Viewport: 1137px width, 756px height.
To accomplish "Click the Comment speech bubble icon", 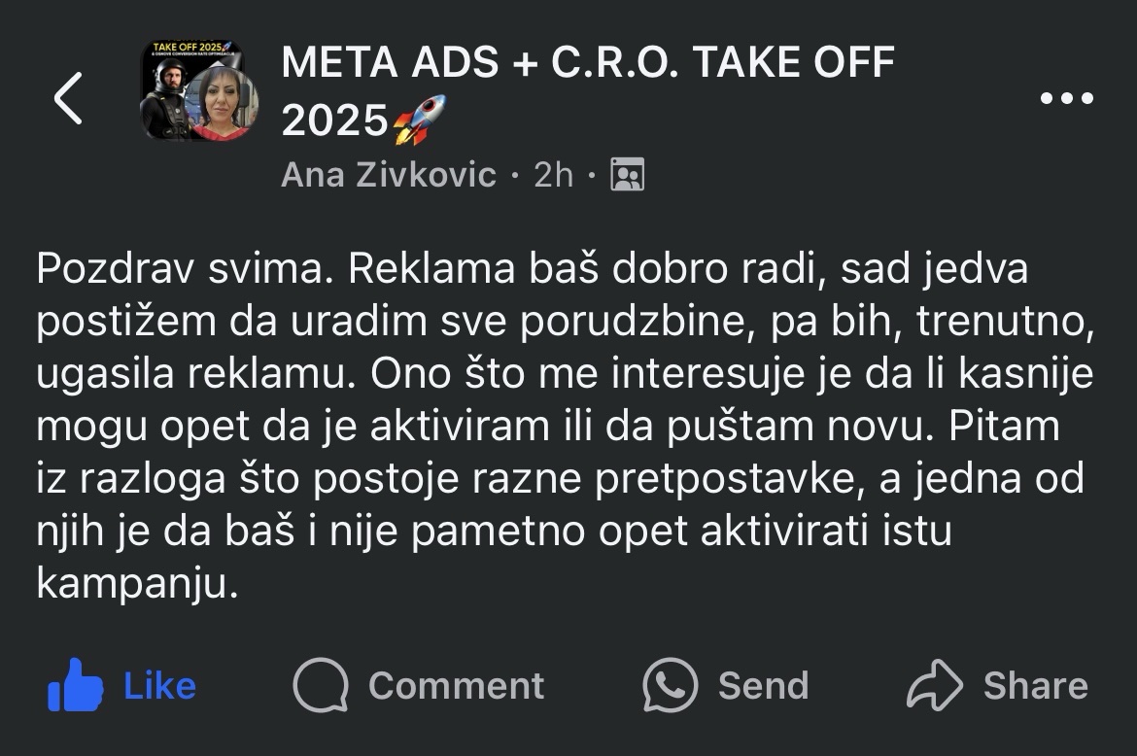I will (321, 686).
